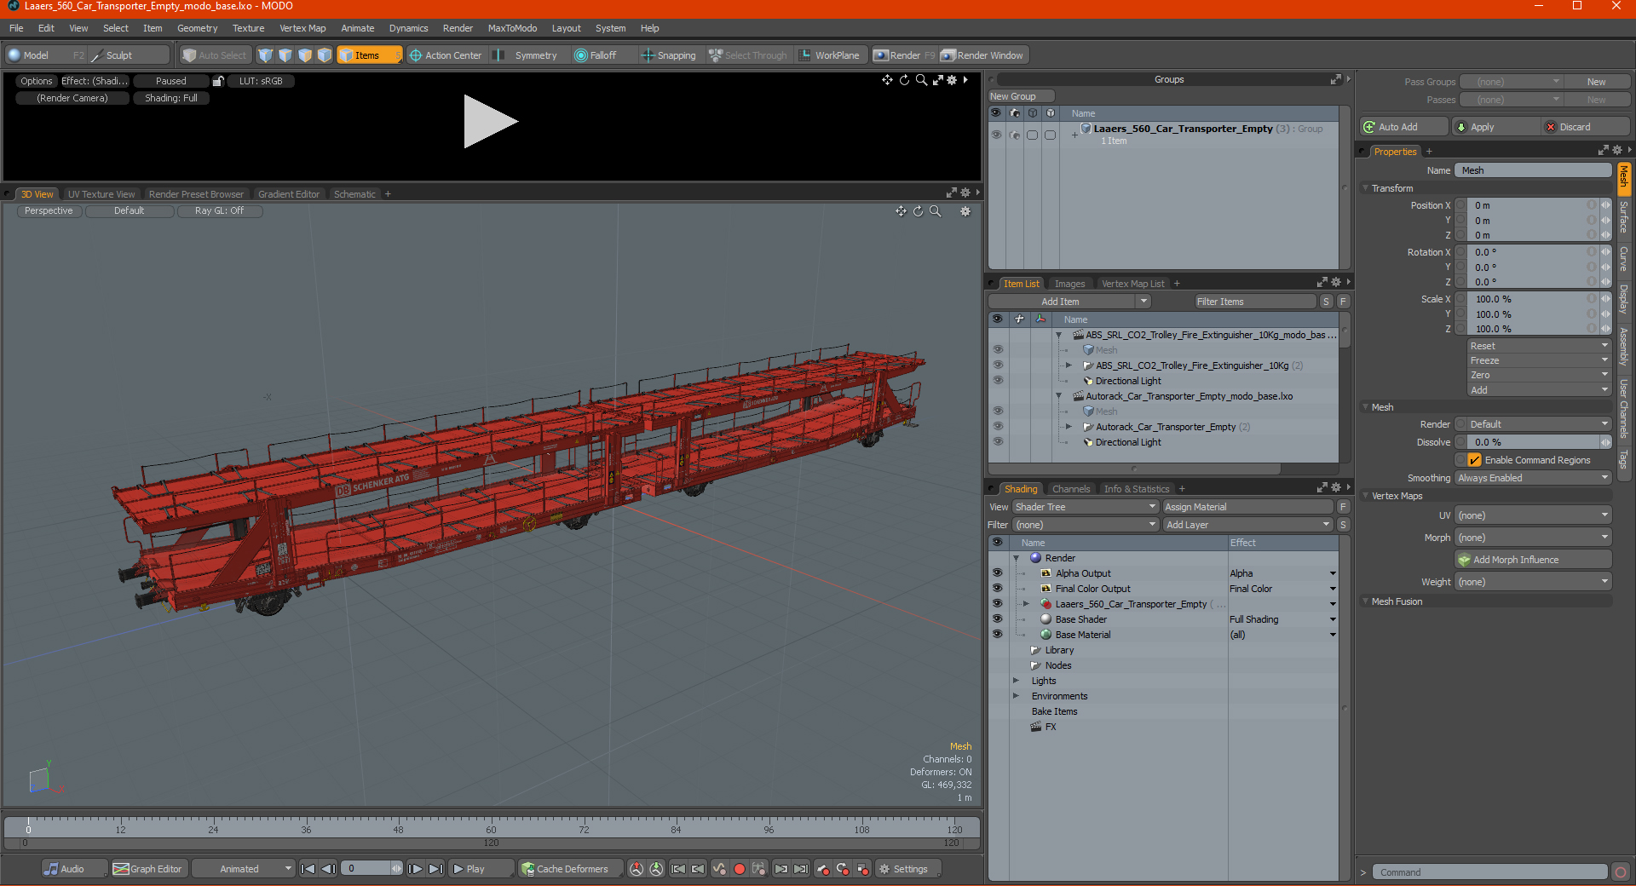Collapse Render tree in Shader Tree

pos(1016,558)
